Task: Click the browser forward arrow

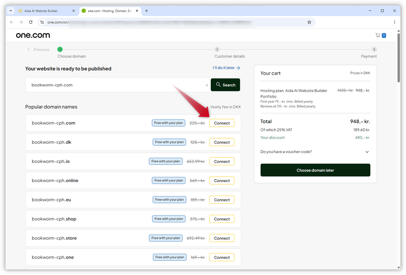Action: 21,22
